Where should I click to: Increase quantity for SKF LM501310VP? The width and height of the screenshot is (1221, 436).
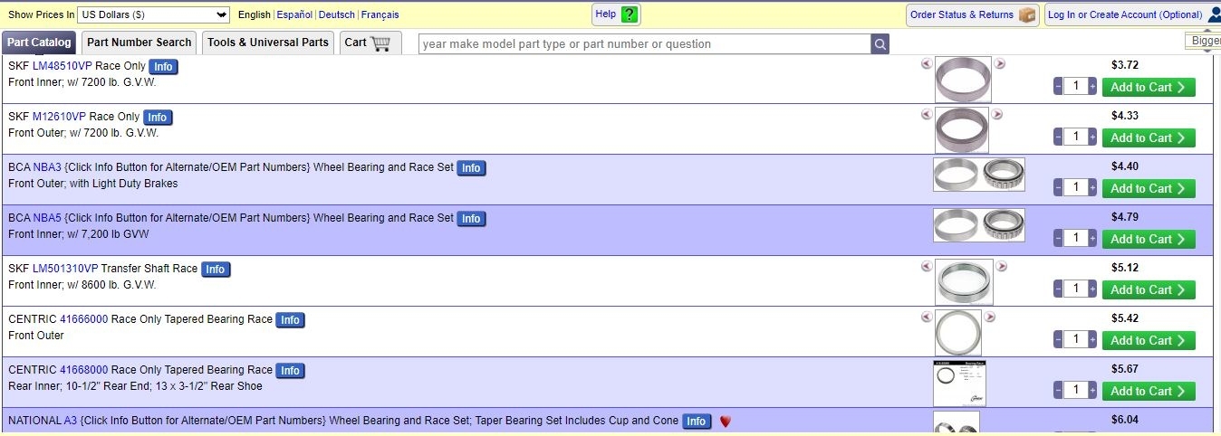1092,289
